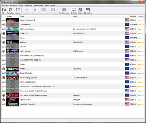Select the Kirby Wii title

coord(23,47)
